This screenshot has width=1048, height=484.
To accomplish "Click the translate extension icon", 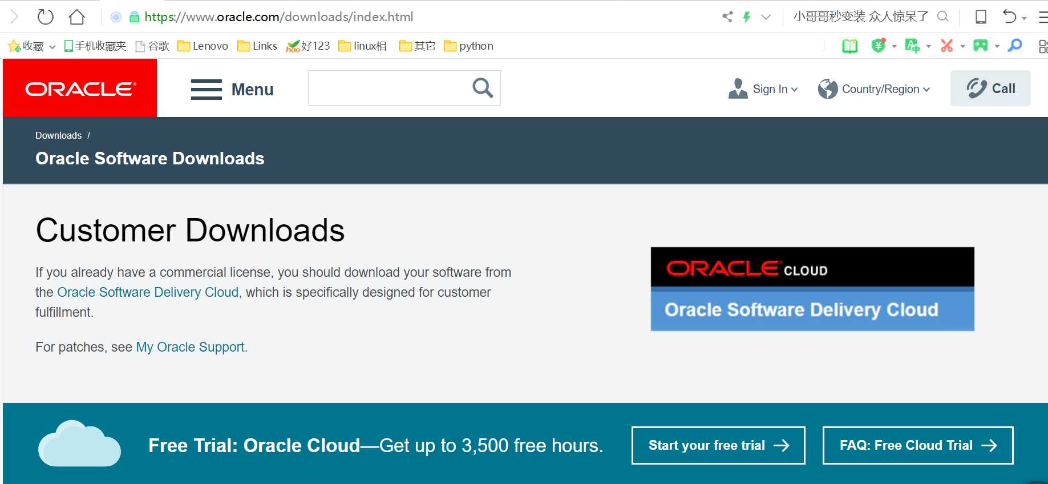I will pos(912,46).
